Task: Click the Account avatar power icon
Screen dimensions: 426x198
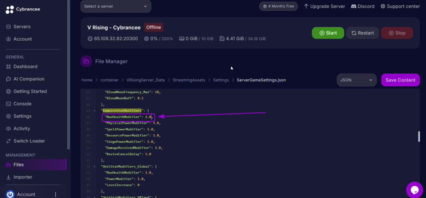Action: (10, 194)
